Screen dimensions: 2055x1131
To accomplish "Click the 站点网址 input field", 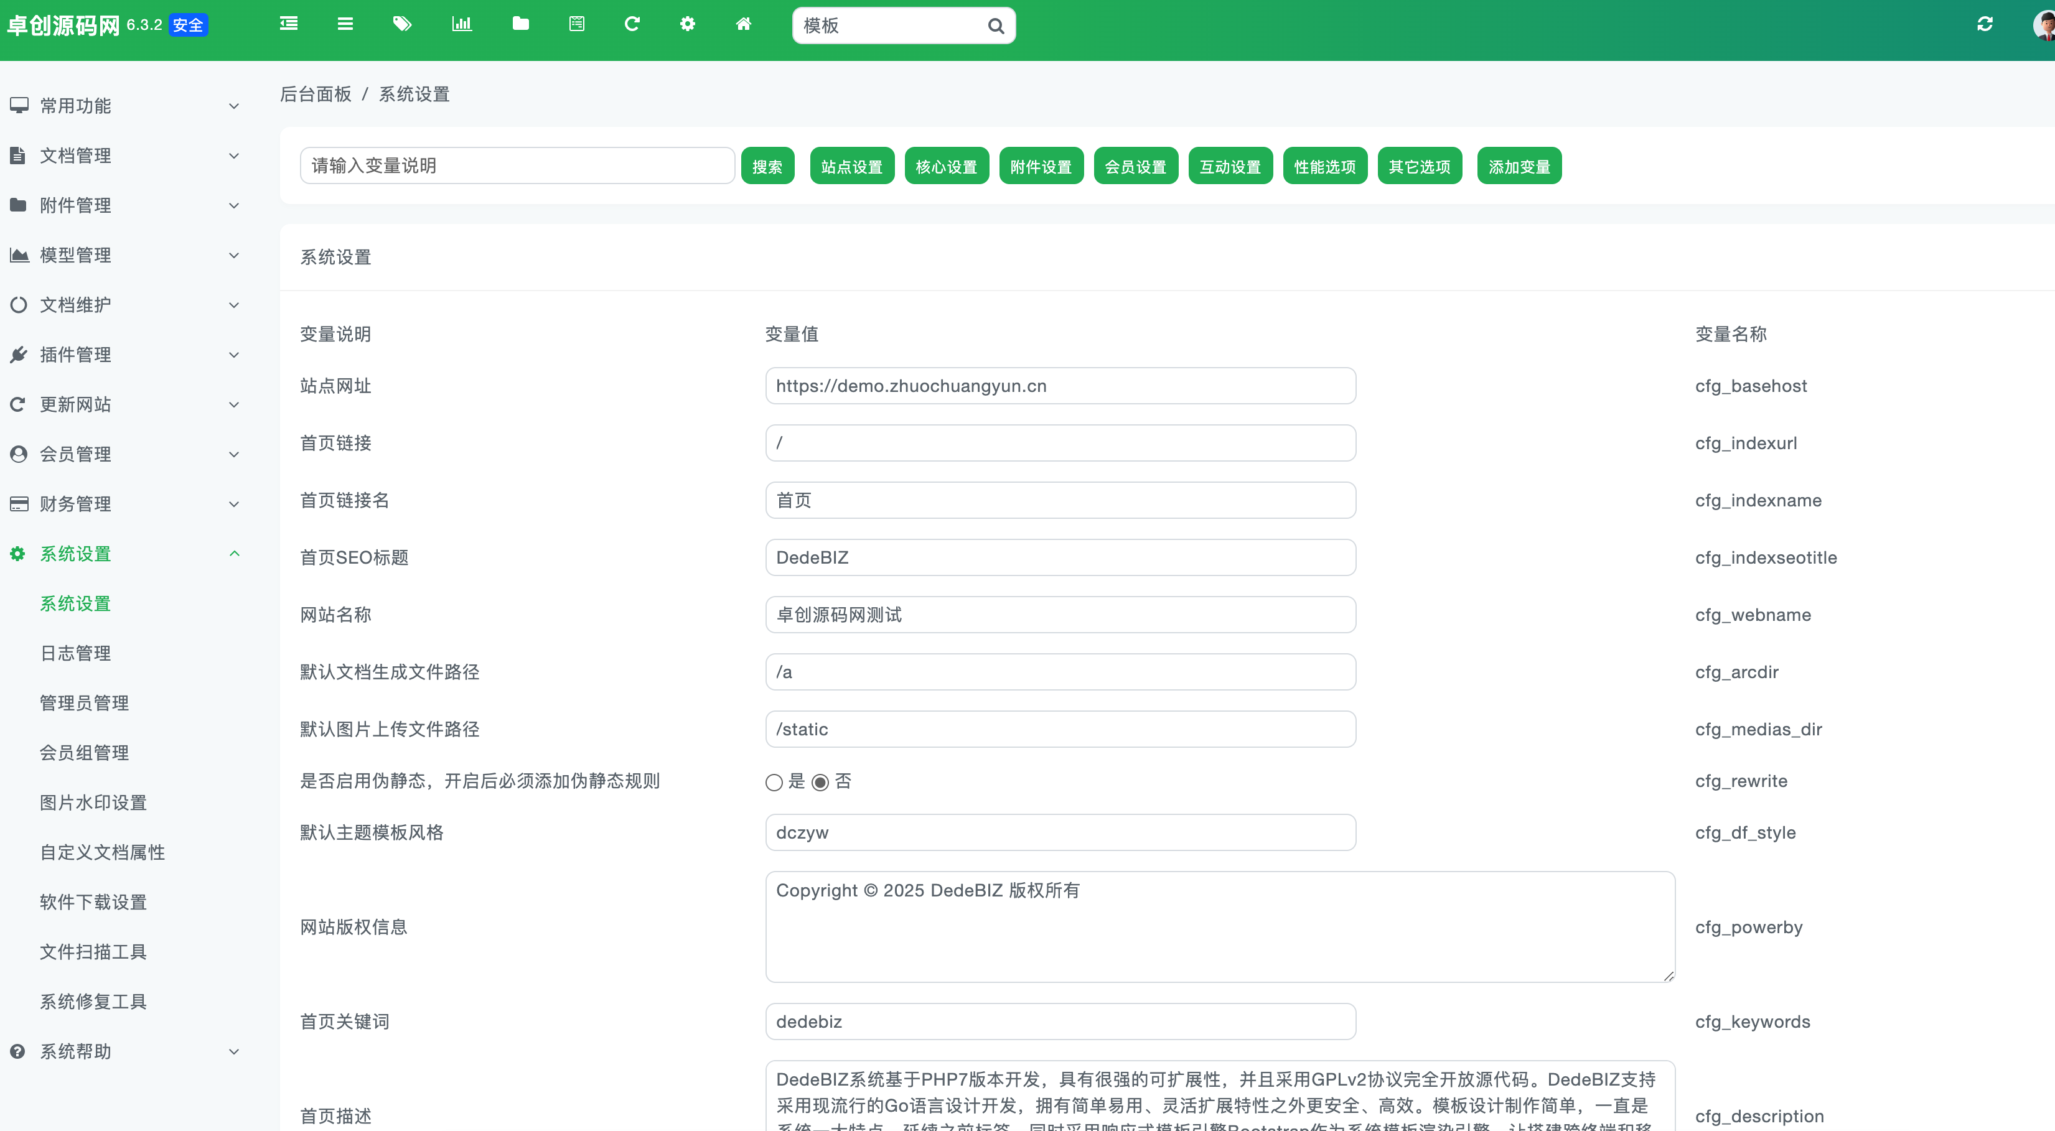I will 1060,386.
